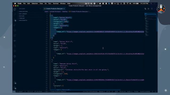Open the first image_url unsplash link

(105, 32)
